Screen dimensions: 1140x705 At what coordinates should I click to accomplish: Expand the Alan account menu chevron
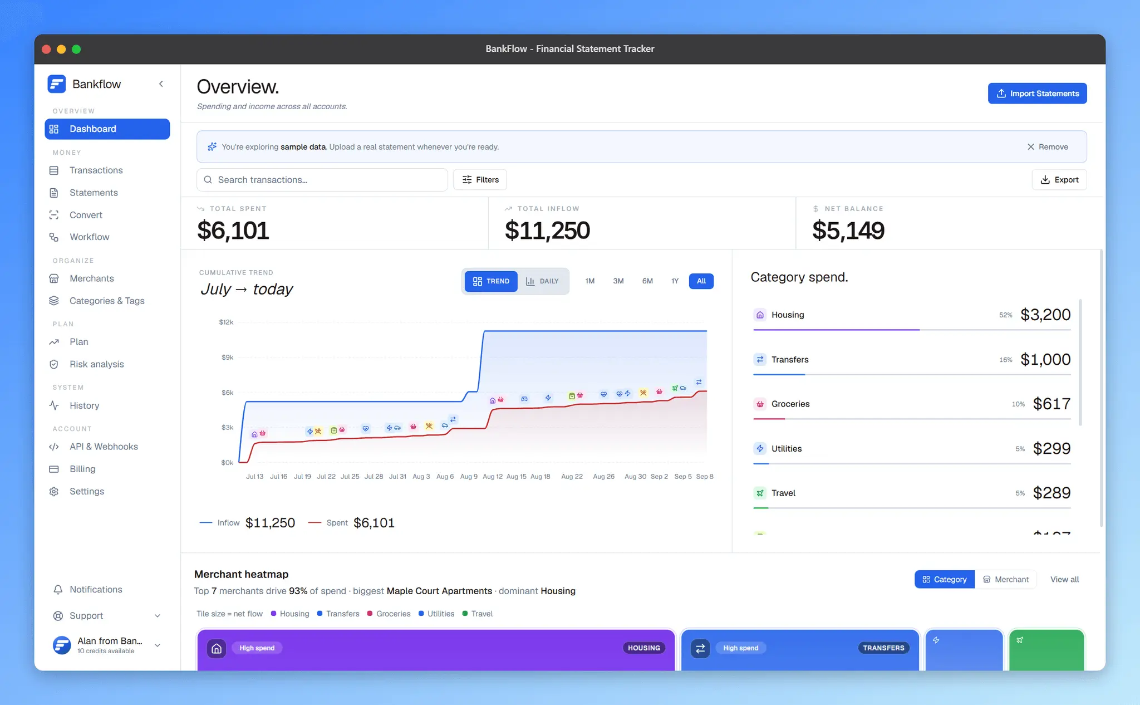158,645
